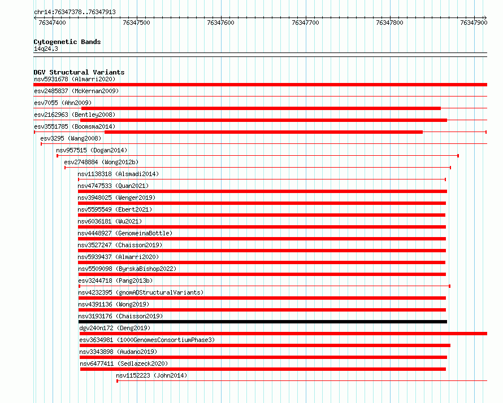Click the red bar of nsv6477411 (Sedlazeck2020)
Image resolution: width=503 pixels, height=403 pixels.
click(263, 369)
